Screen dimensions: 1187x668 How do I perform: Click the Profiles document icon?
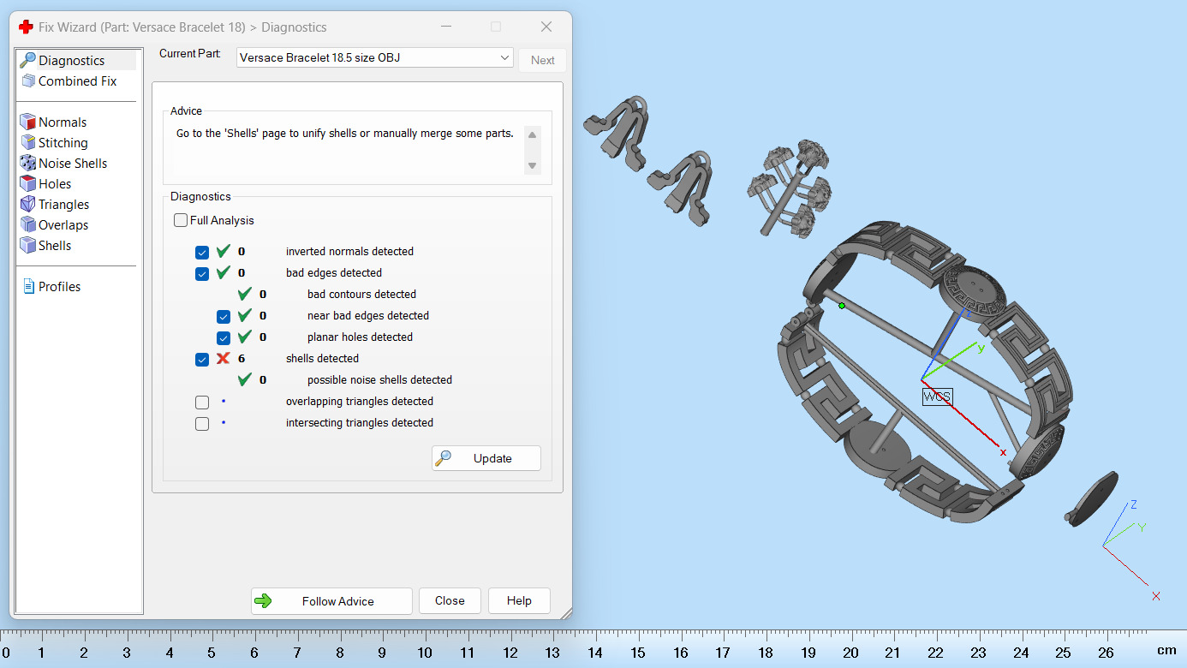pos(28,286)
